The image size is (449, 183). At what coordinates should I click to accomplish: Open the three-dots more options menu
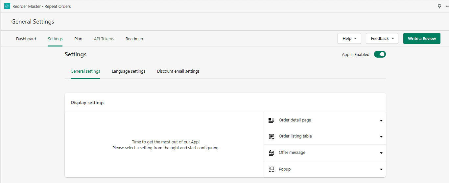(447, 6)
